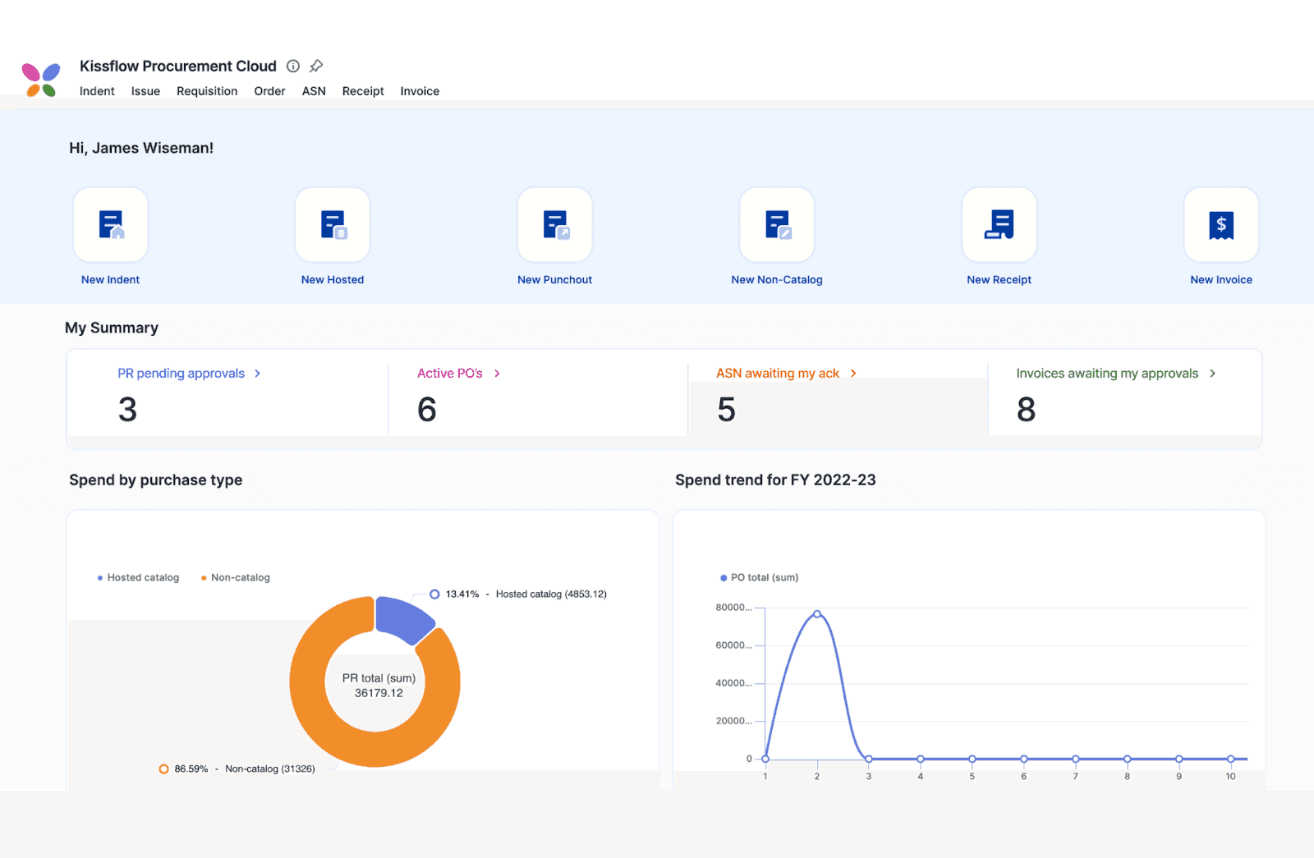Click the New Indent icon
The width and height of the screenshot is (1314, 858).
pyautogui.click(x=110, y=224)
